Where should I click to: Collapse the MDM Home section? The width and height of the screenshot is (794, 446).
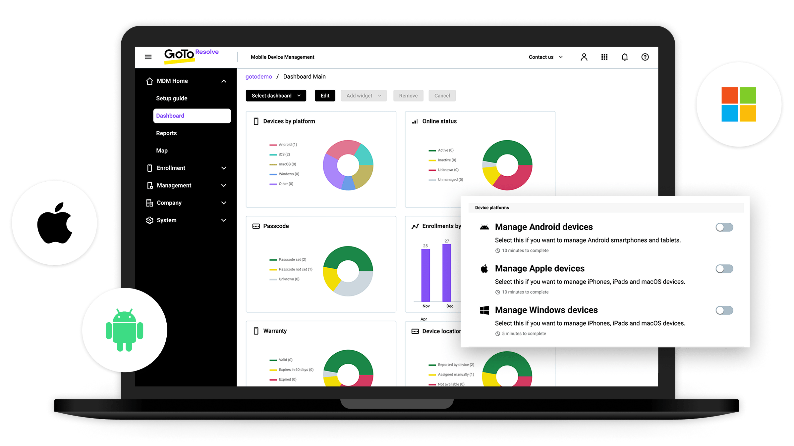click(x=224, y=81)
